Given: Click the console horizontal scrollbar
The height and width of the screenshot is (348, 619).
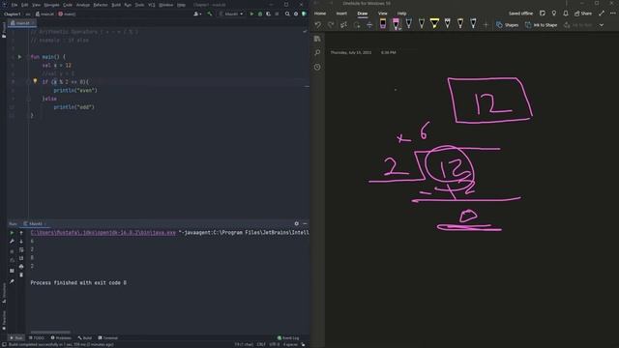Looking at the screenshot, I should pos(50,333).
